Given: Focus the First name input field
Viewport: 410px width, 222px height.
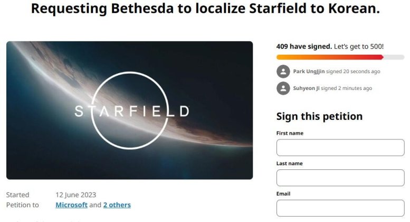Looking at the screenshot, I should [x=340, y=148].
